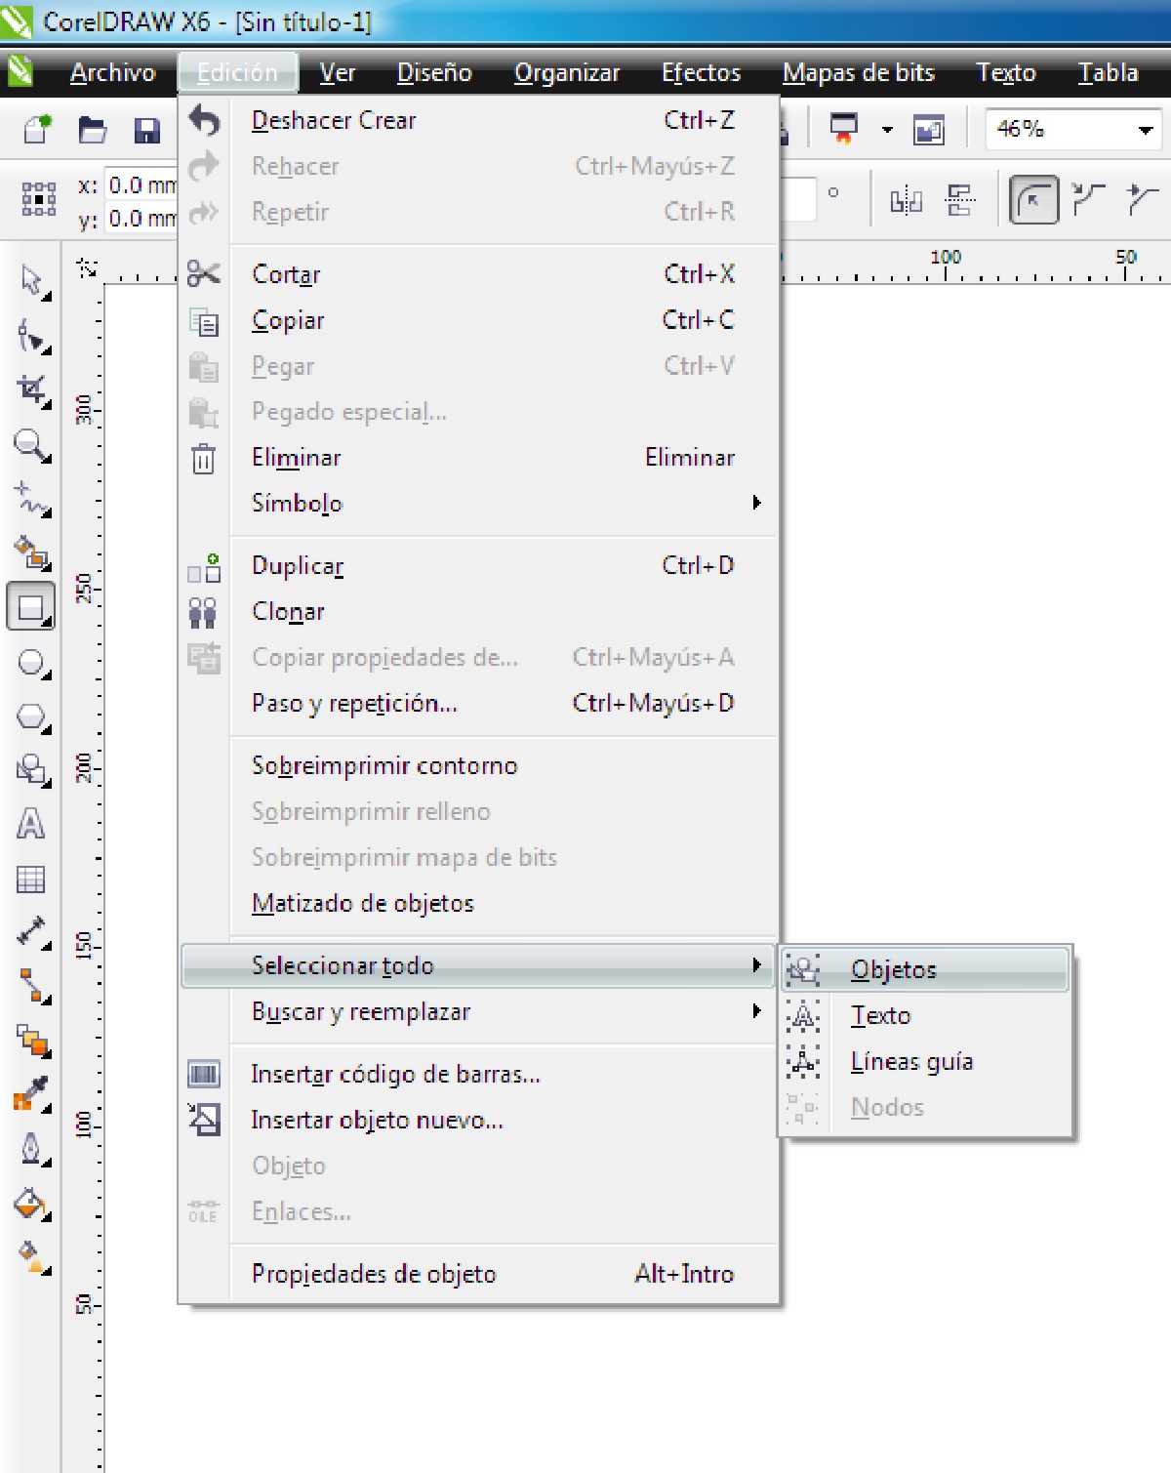Image resolution: width=1171 pixels, height=1473 pixels.
Task: Select the Shape edit tool
Action: (x=32, y=337)
